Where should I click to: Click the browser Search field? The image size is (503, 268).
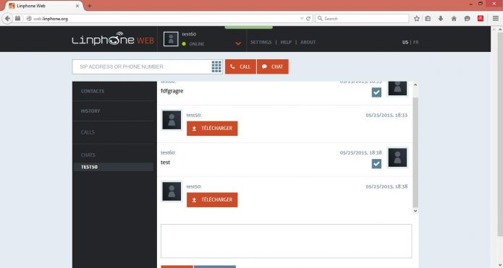[x=362, y=19]
